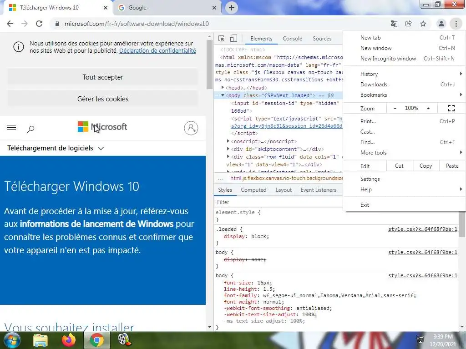Image resolution: width=466 pixels, height=349 pixels.
Task: Click the Tout accepter button
Action: (102, 77)
